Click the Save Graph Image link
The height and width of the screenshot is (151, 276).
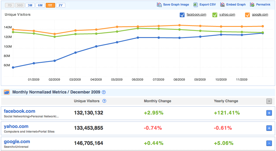tap(176, 5)
